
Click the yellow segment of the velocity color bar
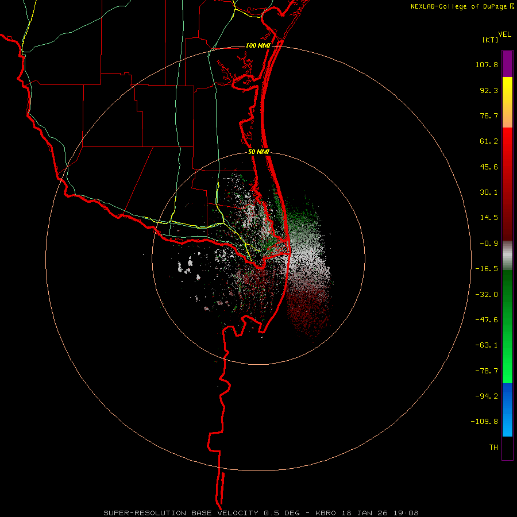pyautogui.click(x=507, y=102)
